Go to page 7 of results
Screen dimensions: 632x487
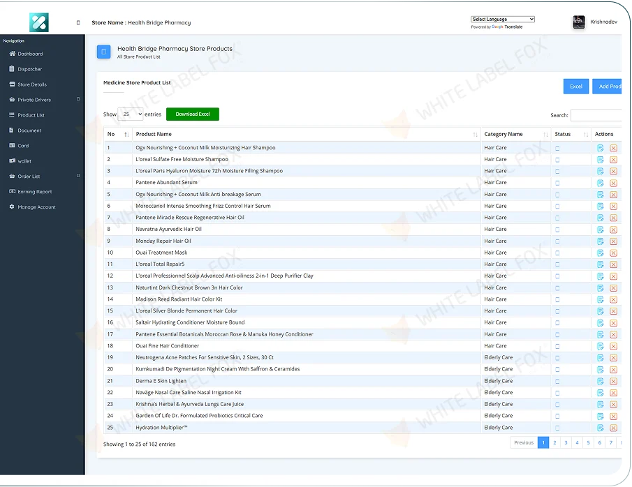coord(611,442)
